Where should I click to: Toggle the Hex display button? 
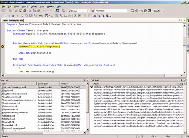pos(41,16)
